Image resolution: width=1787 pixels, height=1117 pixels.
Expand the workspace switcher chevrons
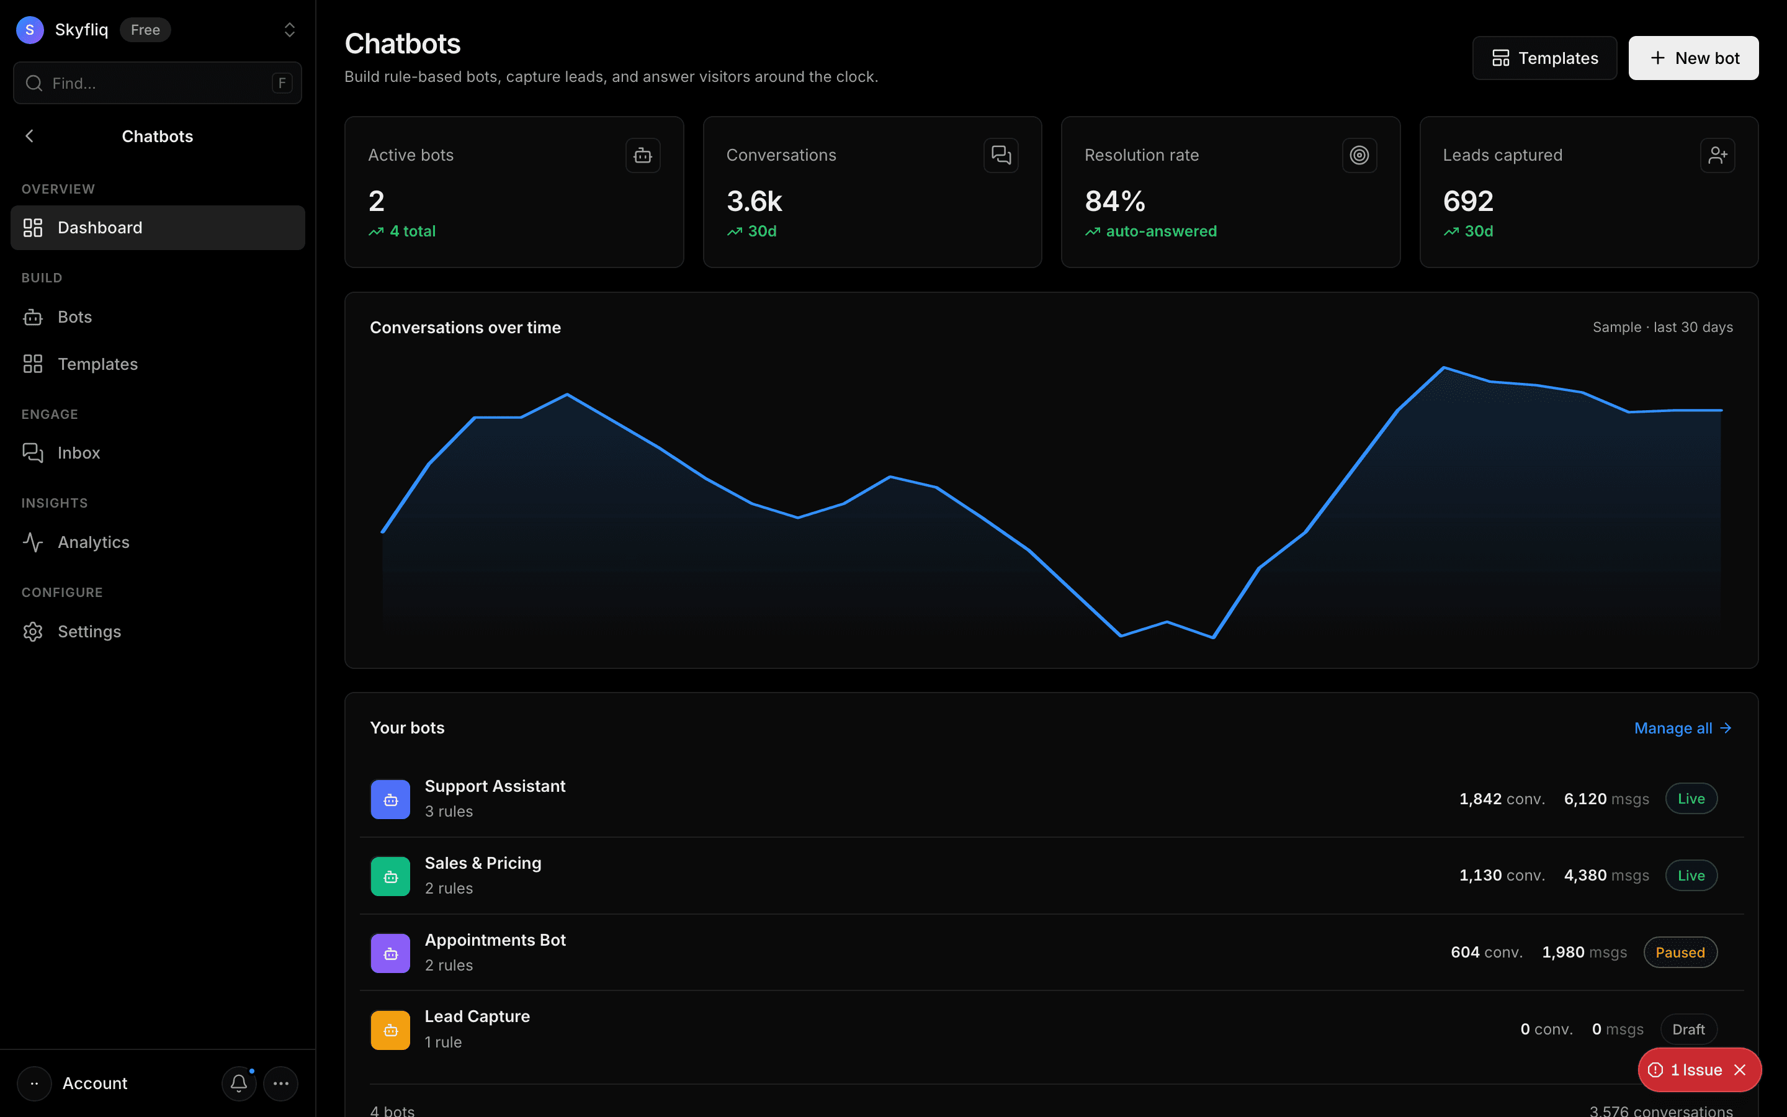(x=290, y=30)
